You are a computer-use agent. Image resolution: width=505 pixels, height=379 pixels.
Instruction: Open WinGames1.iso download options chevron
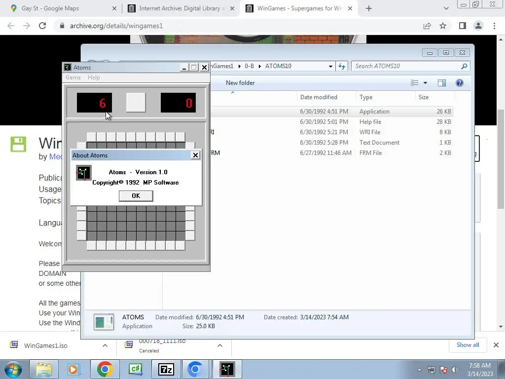pos(105,345)
